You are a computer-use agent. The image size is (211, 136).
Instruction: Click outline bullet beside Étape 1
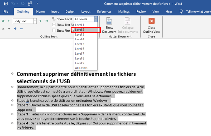12,100
